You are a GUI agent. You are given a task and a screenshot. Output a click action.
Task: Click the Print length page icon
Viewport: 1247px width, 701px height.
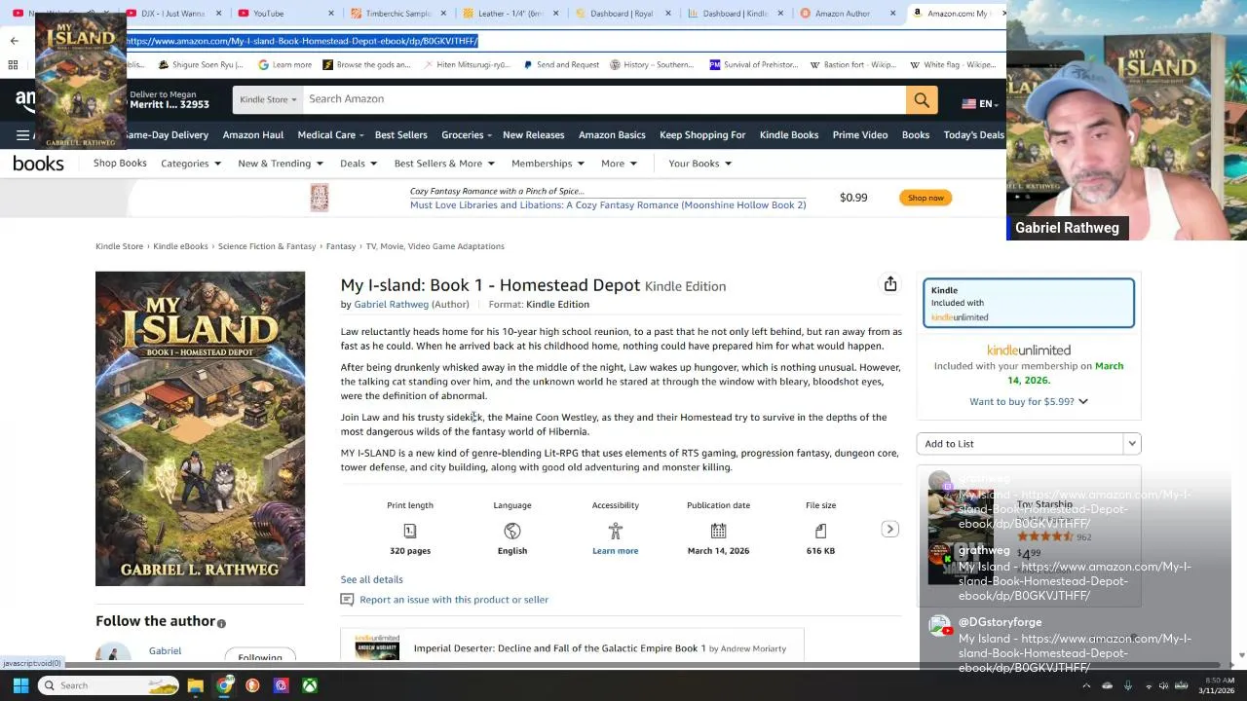[410, 531]
